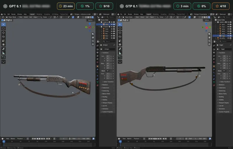Select the Rotate tool in left Blender window
Screen dimensions: 233x149
point(3,37)
